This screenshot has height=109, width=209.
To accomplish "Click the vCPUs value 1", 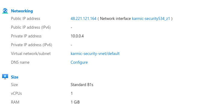I will tap(72, 93).
